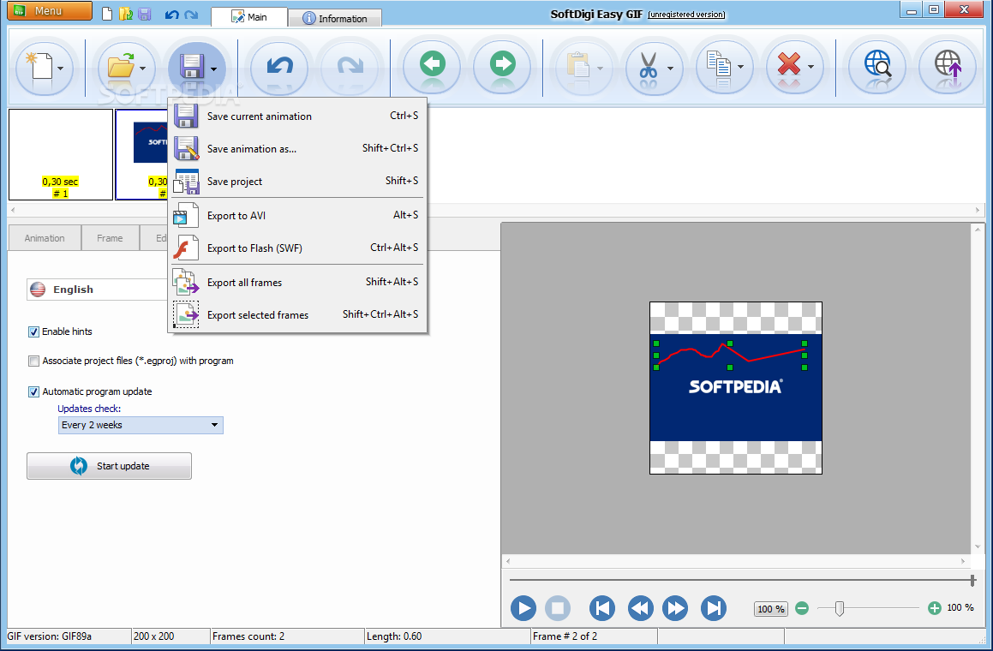The image size is (993, 651).
Task: Click the Start update button
Action: (109, 466)
